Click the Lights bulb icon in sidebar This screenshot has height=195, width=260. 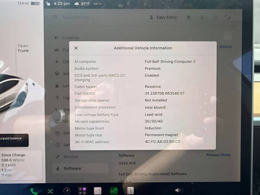[x=57, y=97]
